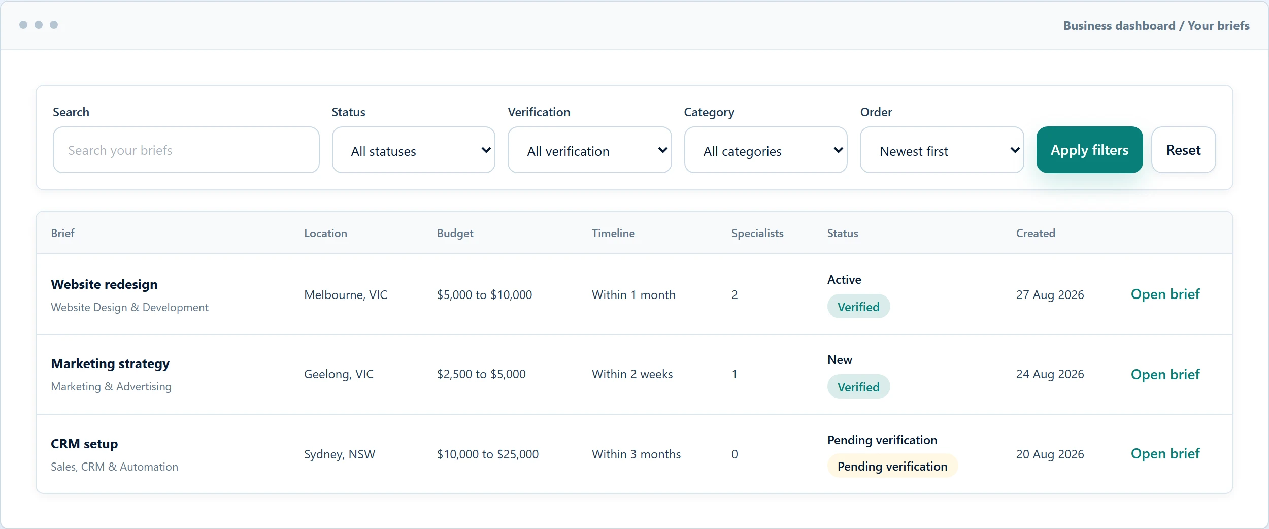This screenshot has width=1269, height=529.
Task: Click the Verified badge in the Marketing strategy row
Action: 858,387
